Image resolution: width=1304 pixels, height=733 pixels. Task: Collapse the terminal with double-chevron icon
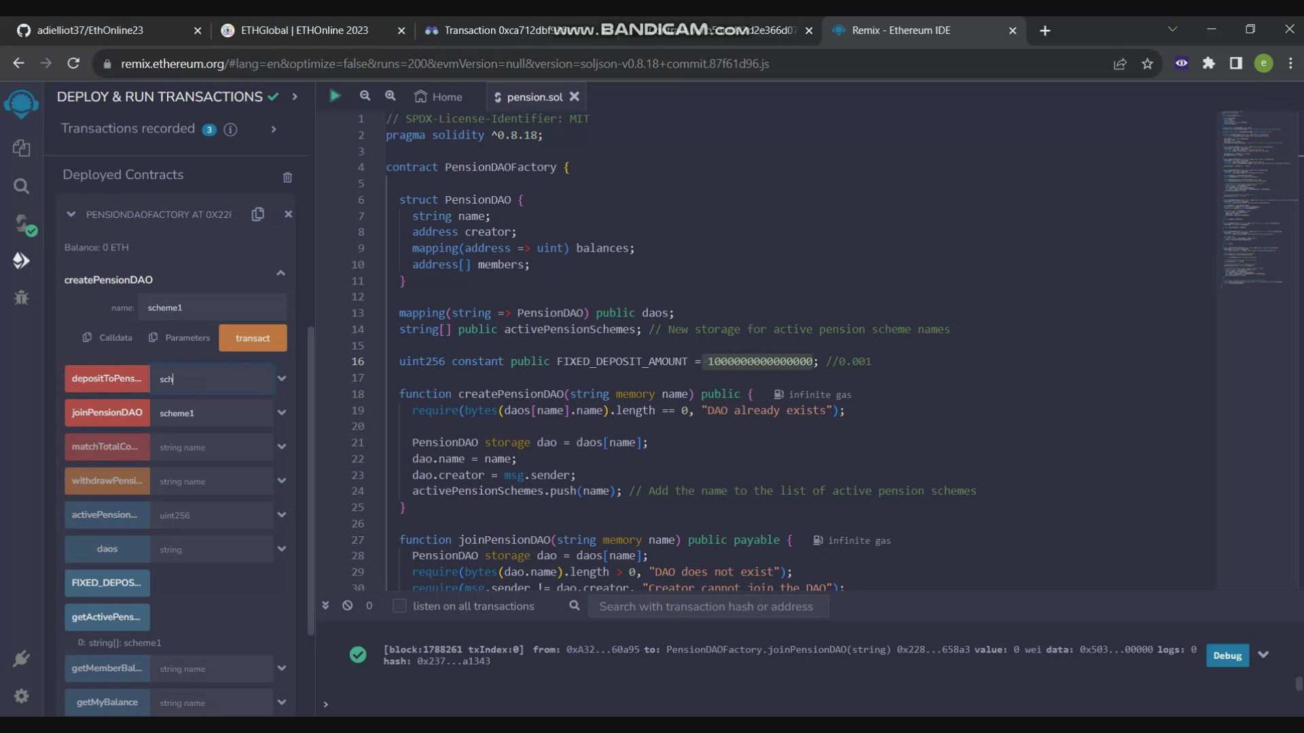(325, 605)
